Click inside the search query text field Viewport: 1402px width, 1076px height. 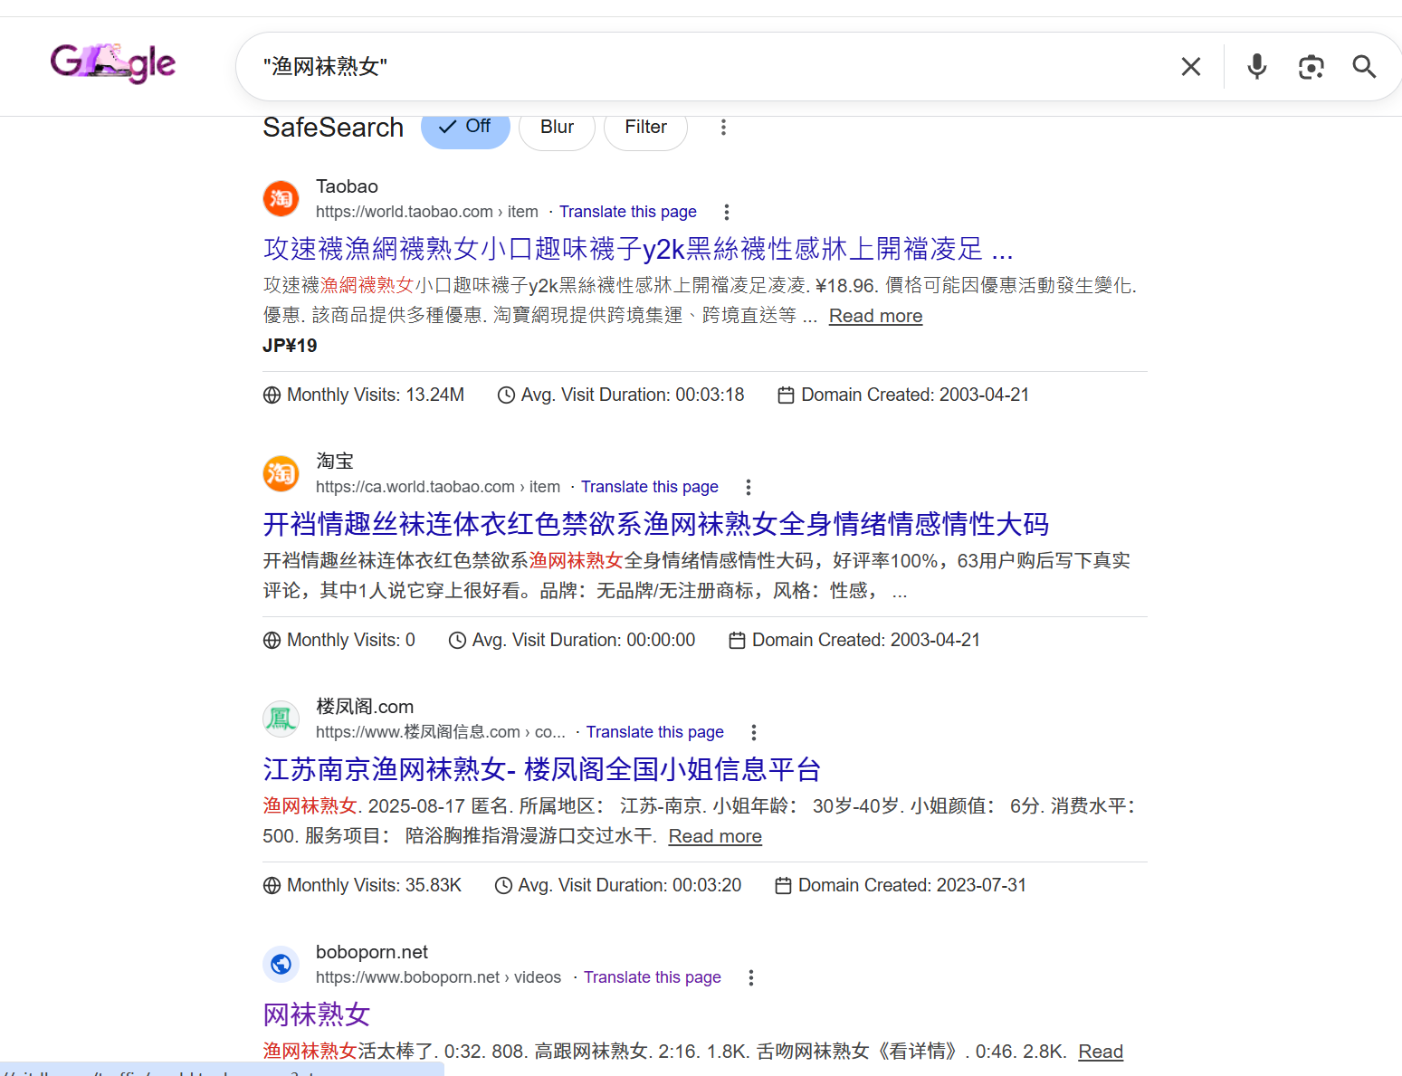(706, 67)
